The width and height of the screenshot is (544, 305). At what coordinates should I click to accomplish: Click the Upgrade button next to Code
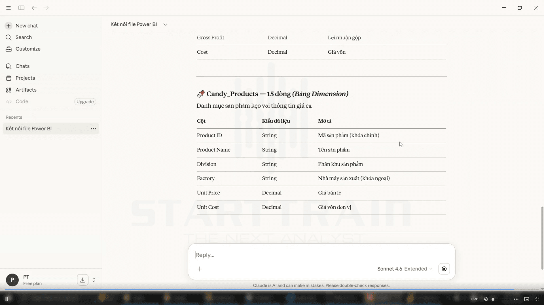tap(85, 102)
